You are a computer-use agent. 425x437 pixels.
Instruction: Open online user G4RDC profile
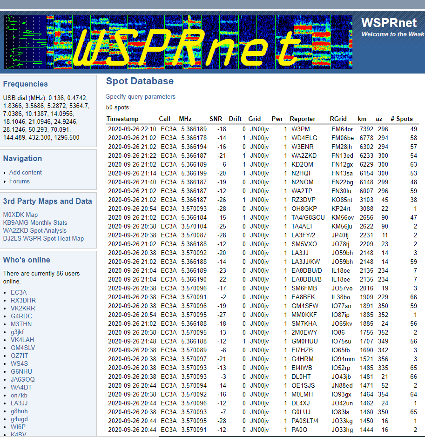[21, 316]
